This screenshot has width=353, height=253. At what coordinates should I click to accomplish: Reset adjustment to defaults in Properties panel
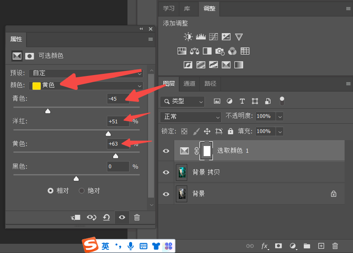point(106,217)
